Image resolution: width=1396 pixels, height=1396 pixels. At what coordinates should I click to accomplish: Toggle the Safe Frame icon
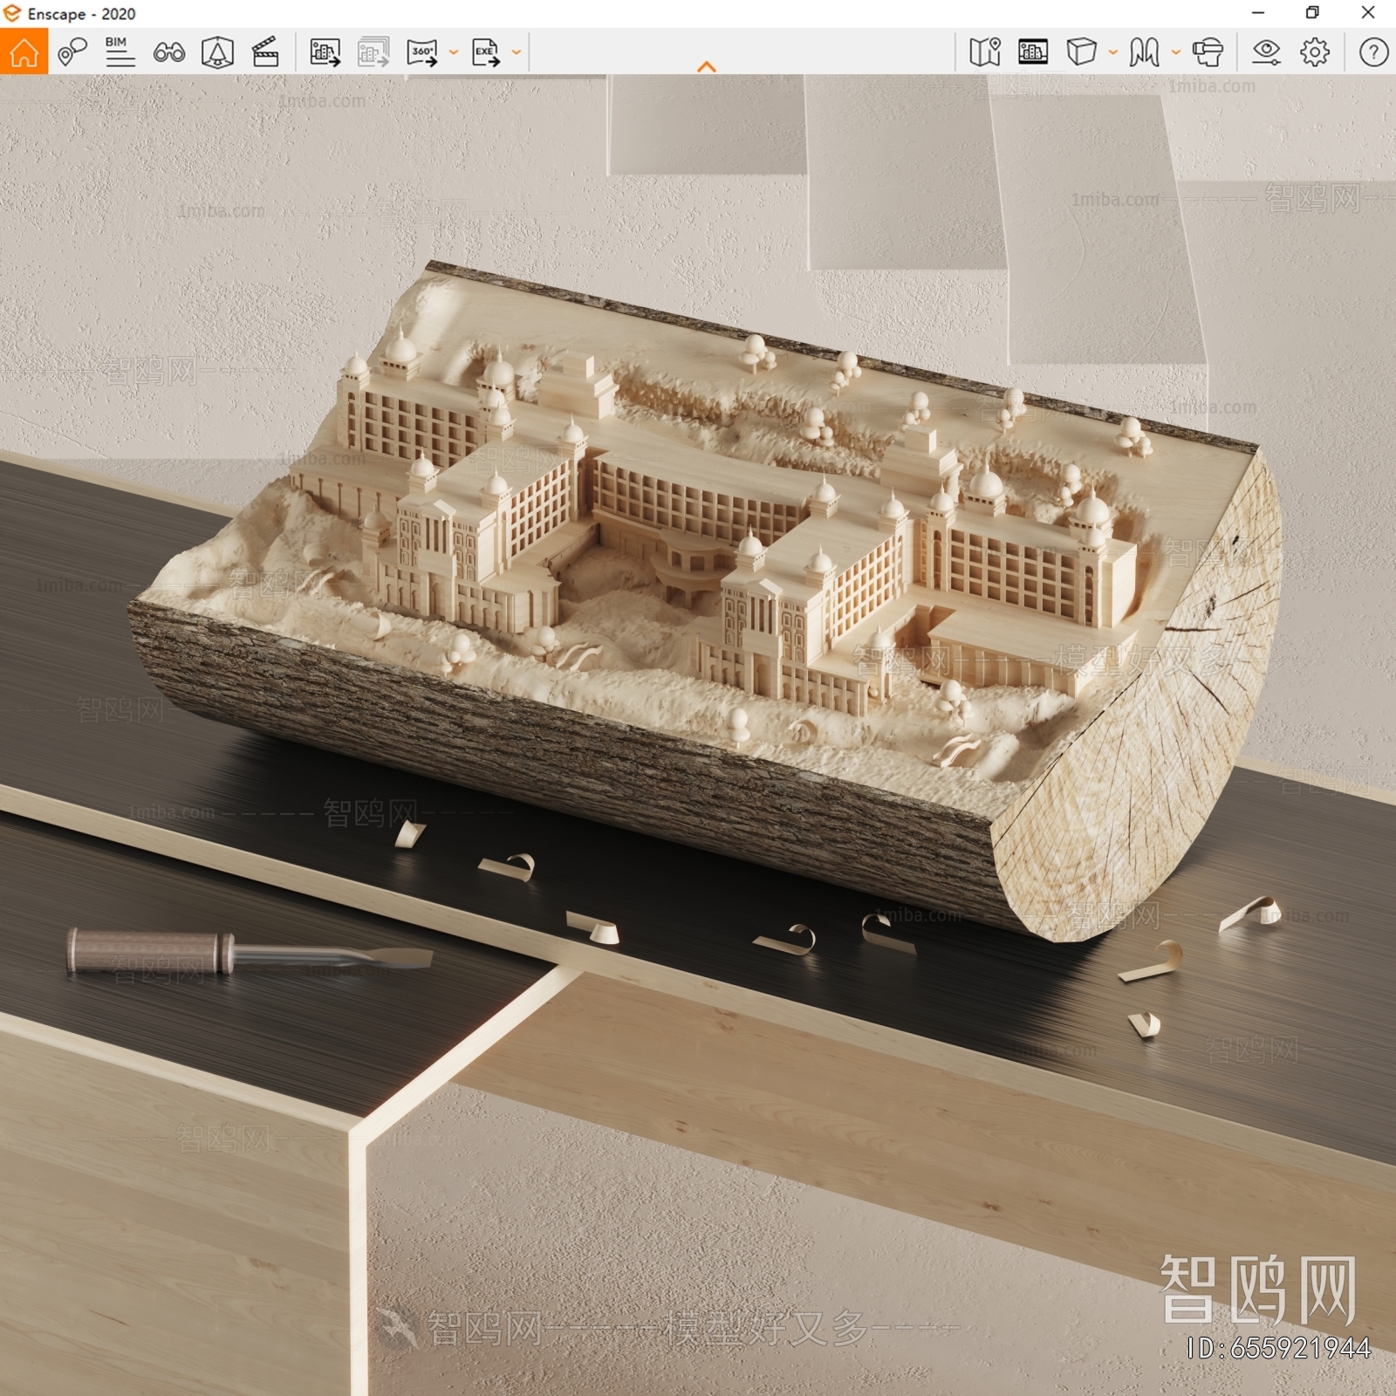pos(1033,52)
